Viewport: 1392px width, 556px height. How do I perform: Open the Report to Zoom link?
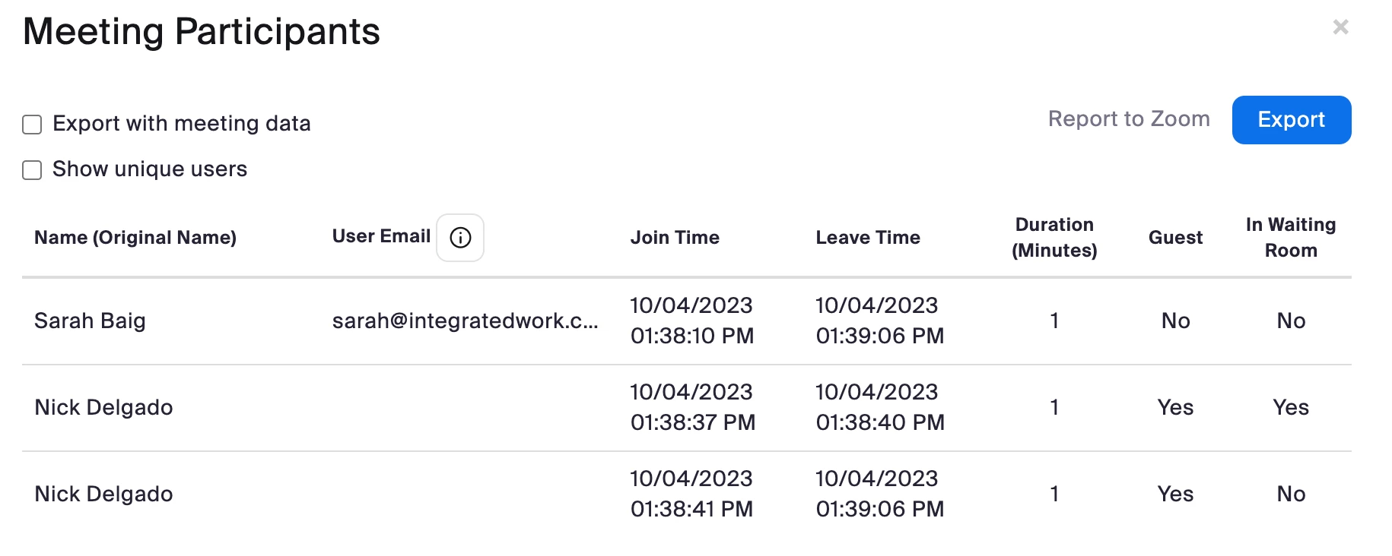coord(1128,119)
